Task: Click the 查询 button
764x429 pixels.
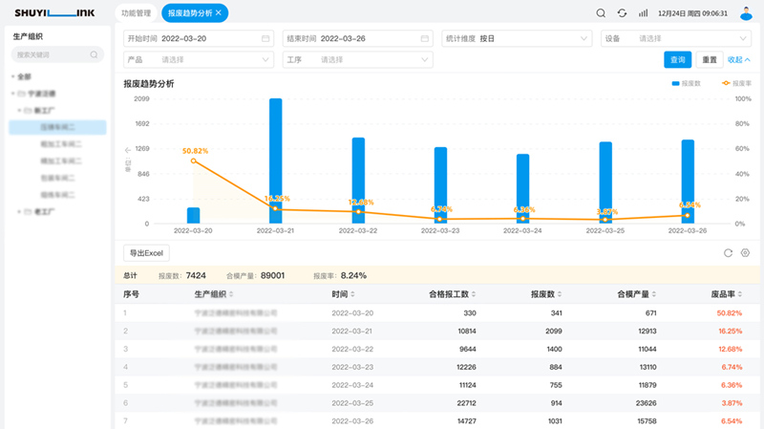Action: [677, 59]
